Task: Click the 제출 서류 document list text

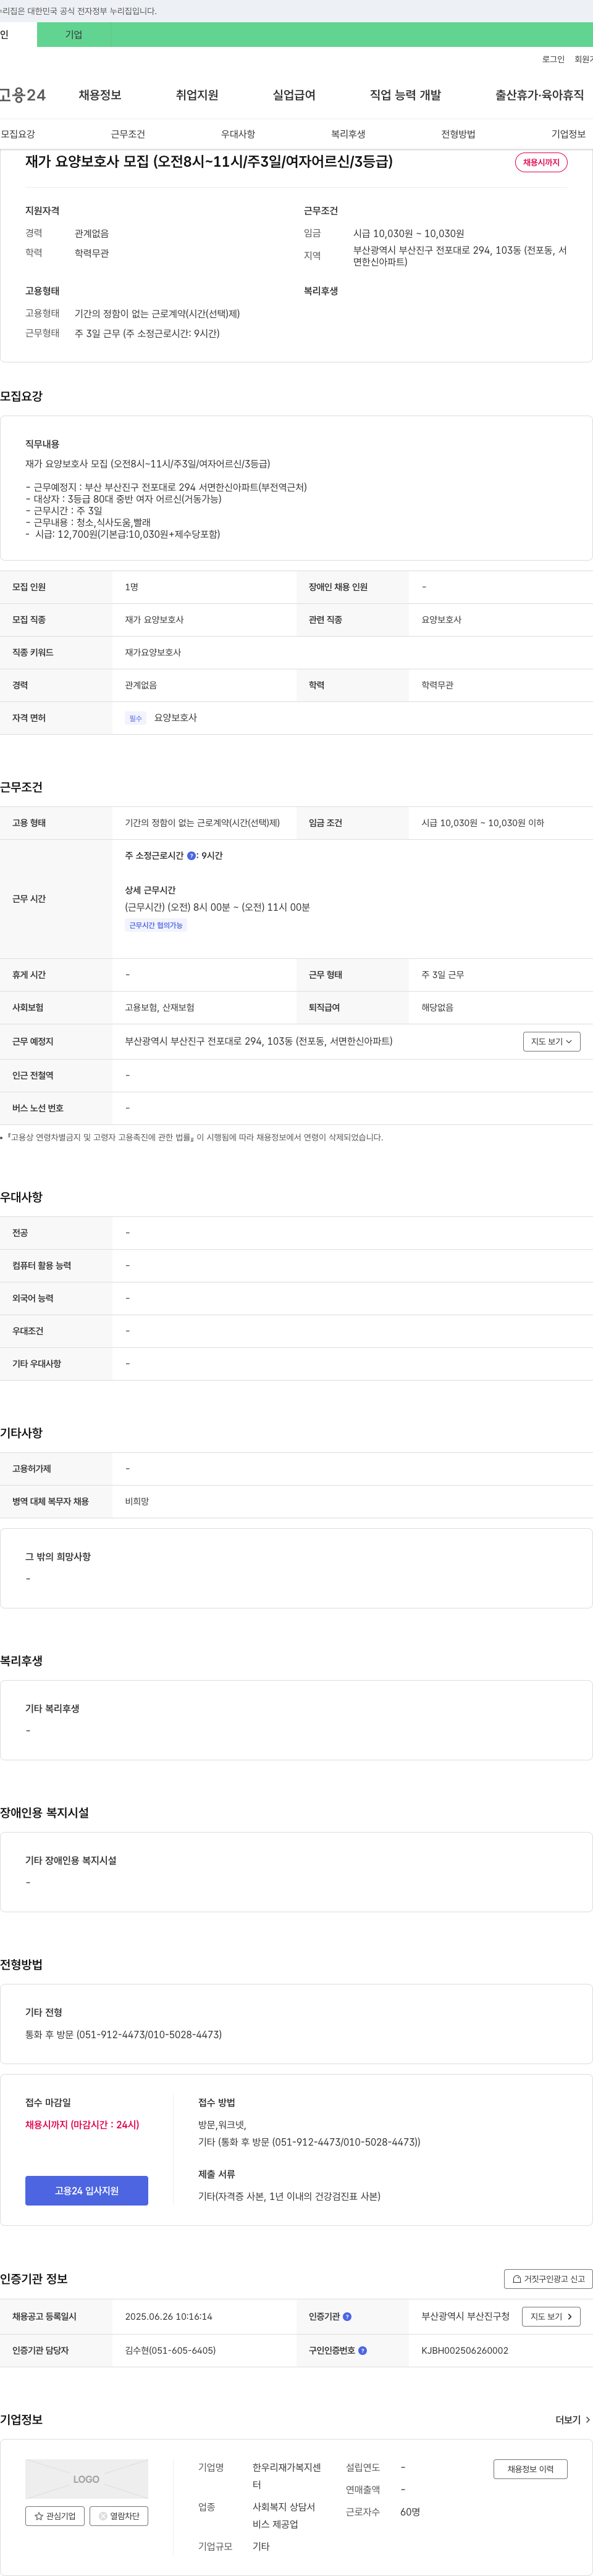Action: coord(289,2196)
